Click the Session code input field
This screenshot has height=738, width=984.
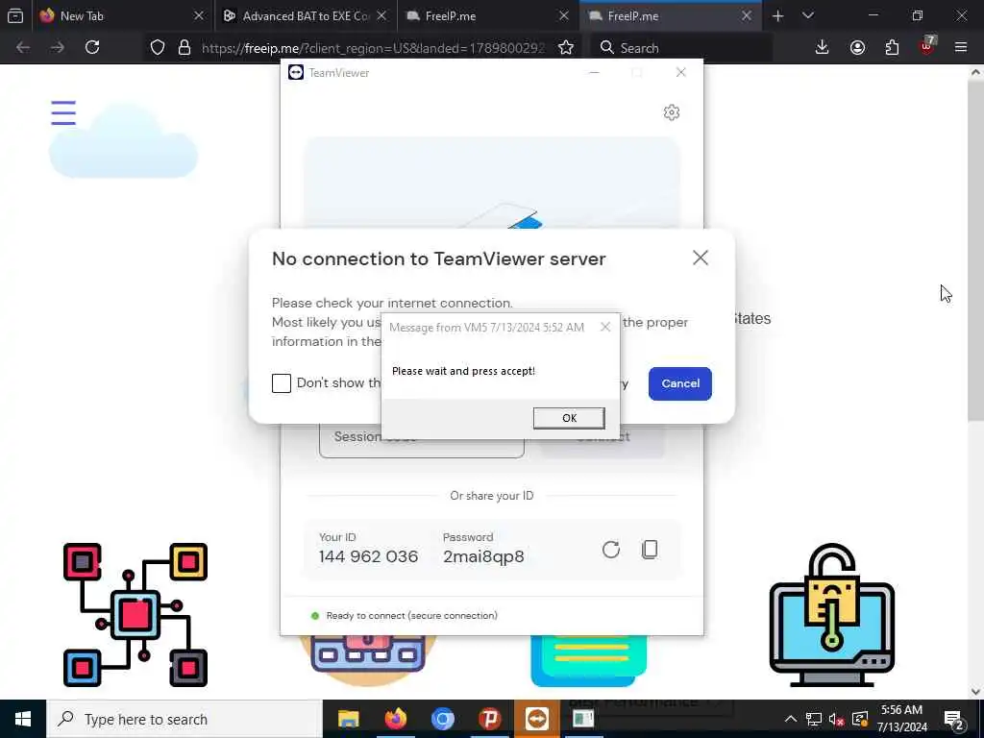tap(421, 441)
